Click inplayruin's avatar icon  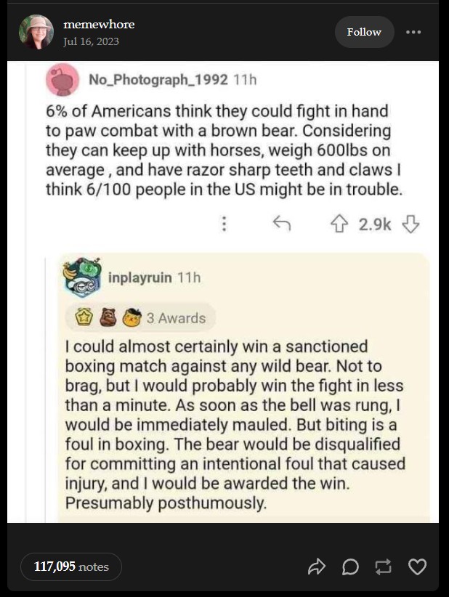point(81,278)
